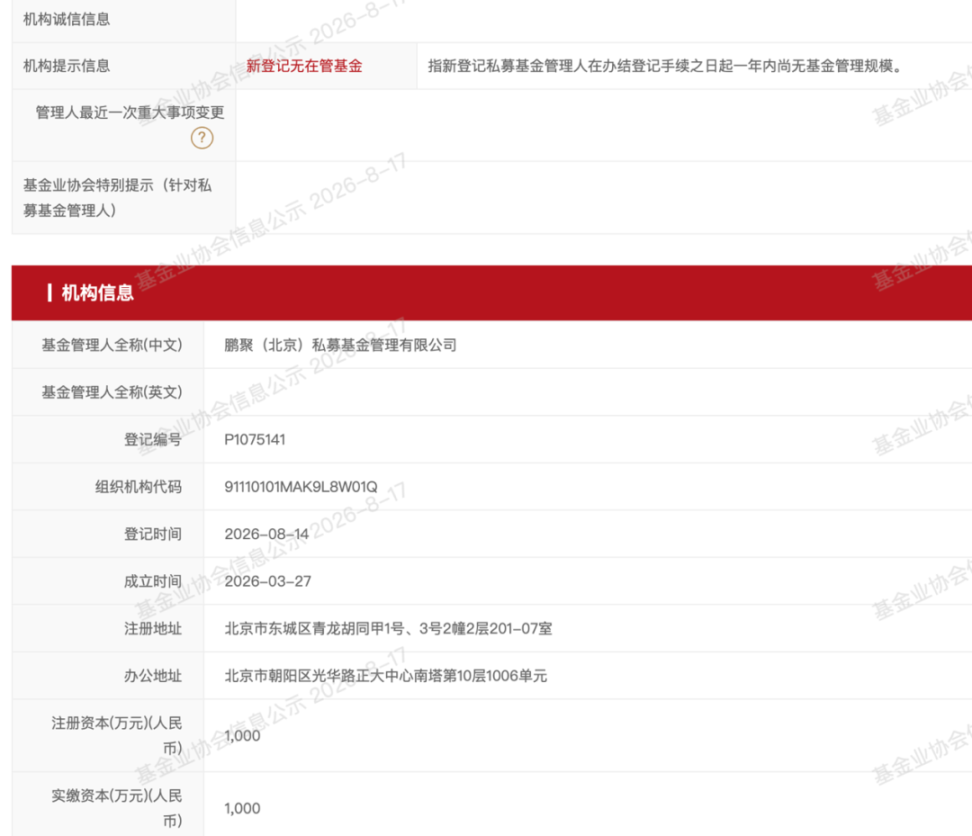Select the registered address in 东城区青龙胡同
Viewport: 972px width, 836px height.
pyautogui.click(x=388, y=628)
